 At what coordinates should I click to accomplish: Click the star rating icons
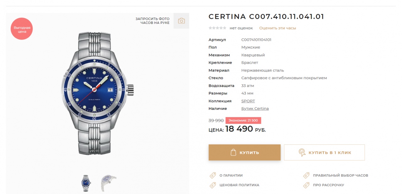(x=217, y=28)
